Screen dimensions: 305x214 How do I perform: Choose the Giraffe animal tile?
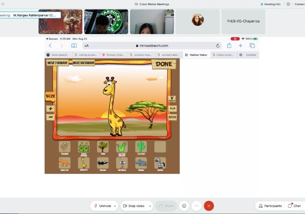[x=84, y=163]
